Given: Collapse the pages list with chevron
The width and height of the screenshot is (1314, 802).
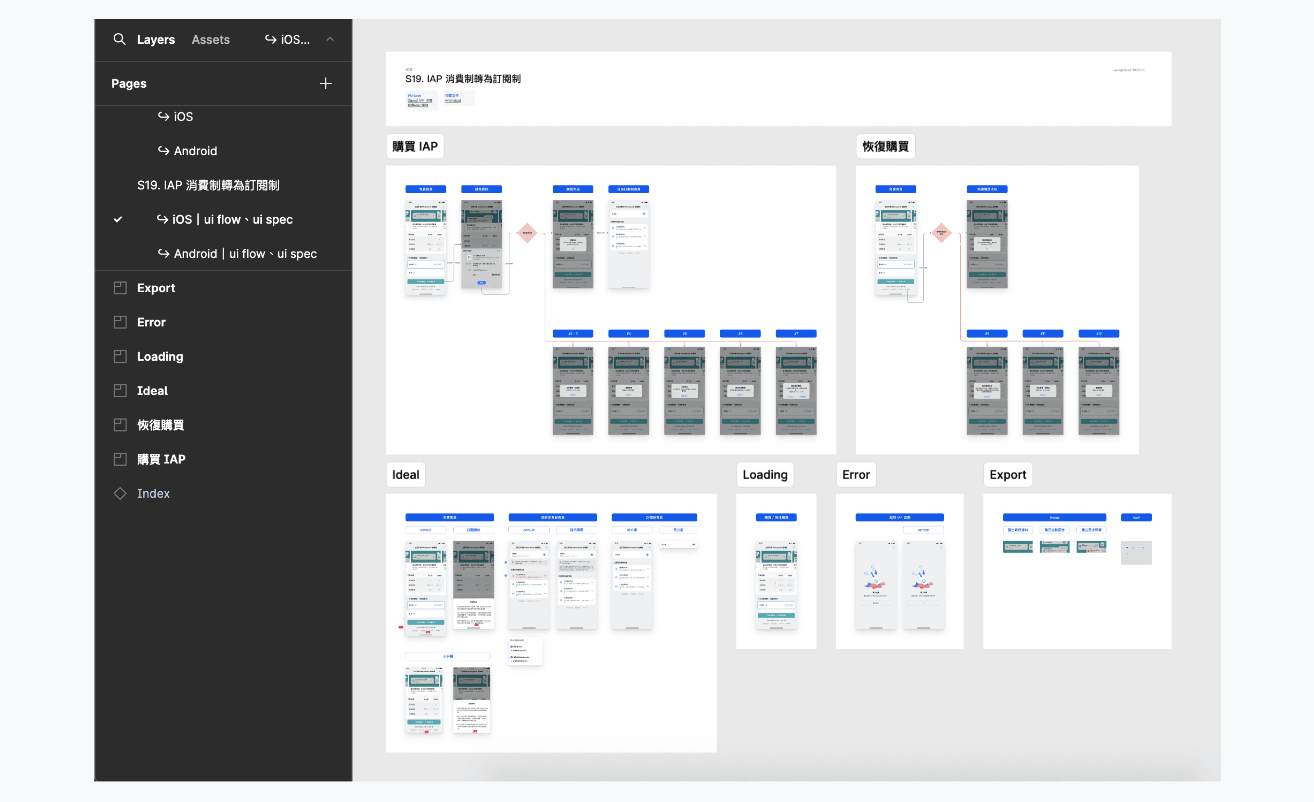Looking at the screenshot, I should pyautogui.click(x=330, y=39).
